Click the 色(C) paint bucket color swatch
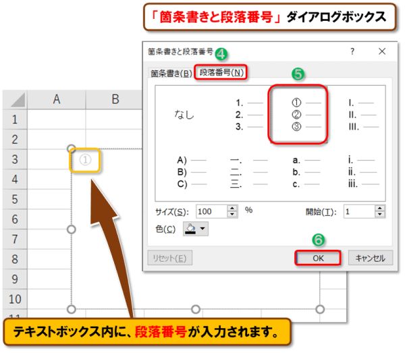This screenshot has width=405, height=353. [190, 229]
